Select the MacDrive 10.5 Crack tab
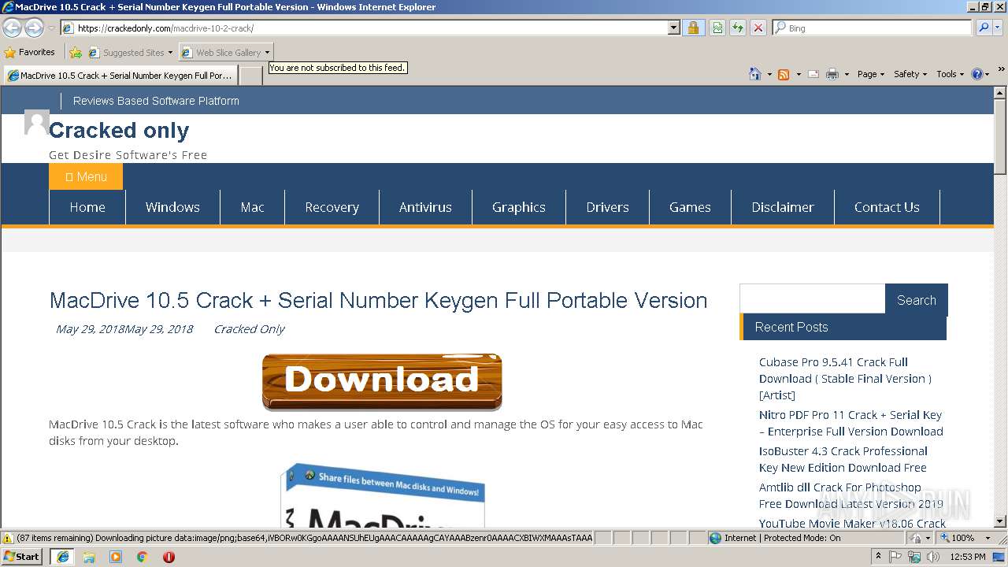The image size is (1008, 567). coord(120,76)
